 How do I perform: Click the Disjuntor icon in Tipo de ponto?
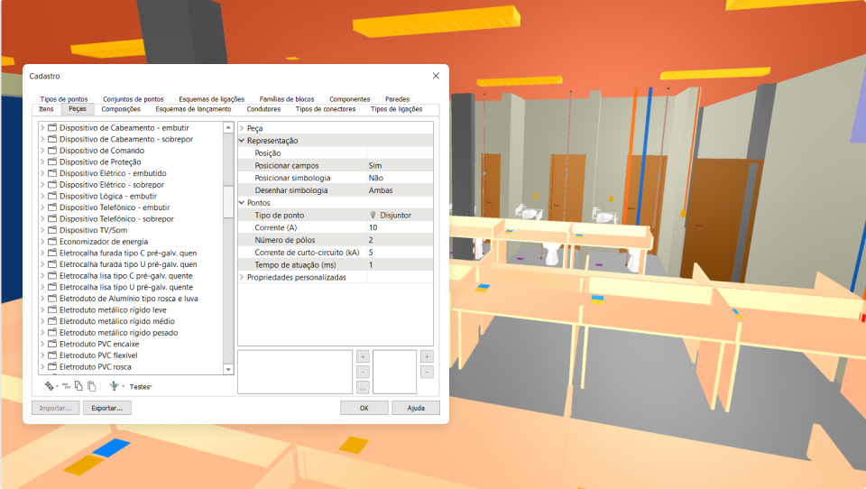tap(373, 215)
